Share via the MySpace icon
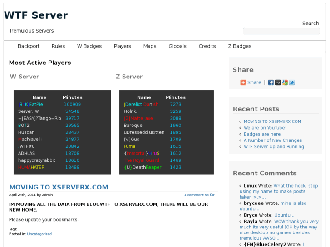 278,82
